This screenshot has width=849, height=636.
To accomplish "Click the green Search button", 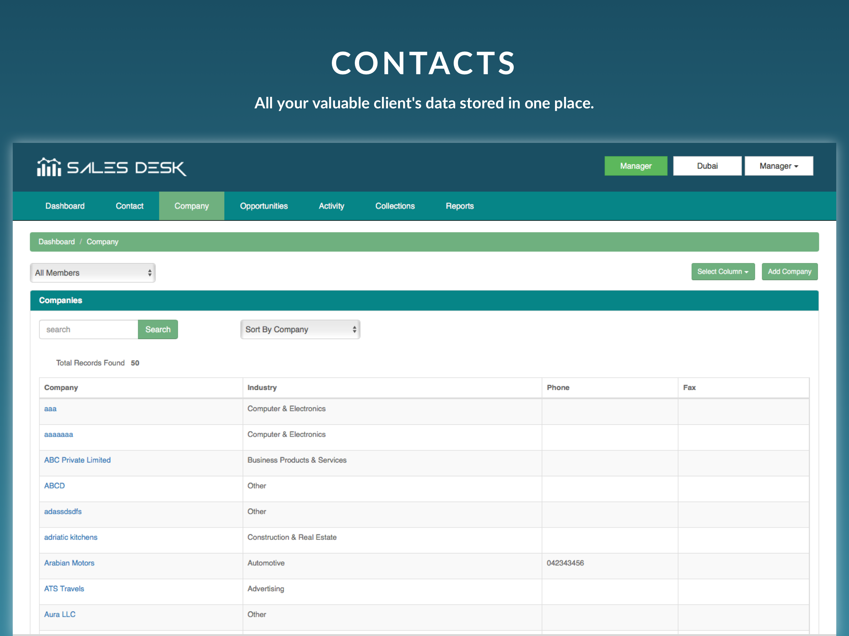I will (x=158, y=329).
